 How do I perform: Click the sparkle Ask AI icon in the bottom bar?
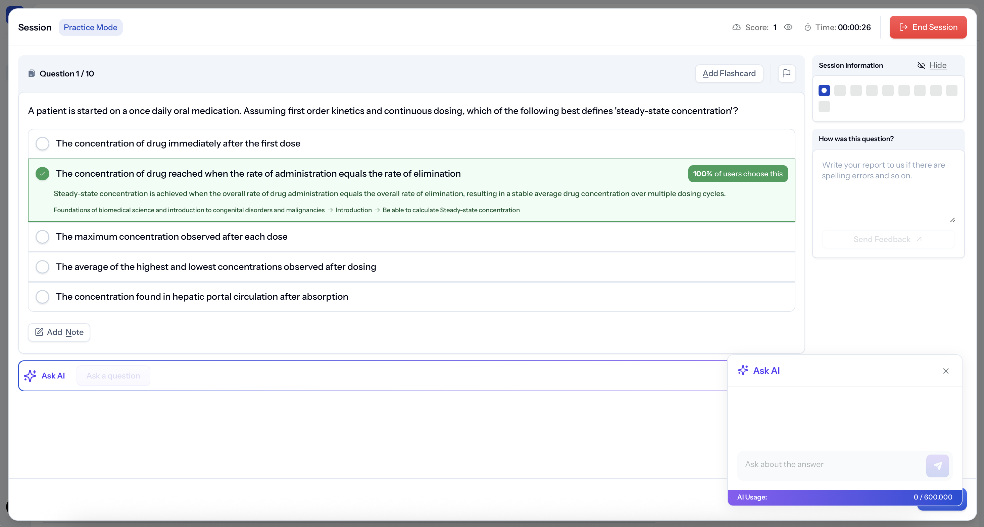30,376
